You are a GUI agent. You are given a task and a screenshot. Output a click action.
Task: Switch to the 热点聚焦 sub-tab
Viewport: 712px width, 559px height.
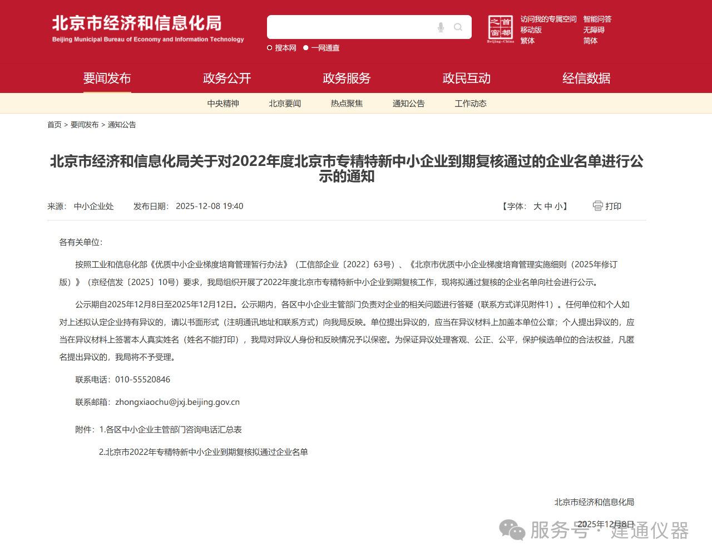347,103
